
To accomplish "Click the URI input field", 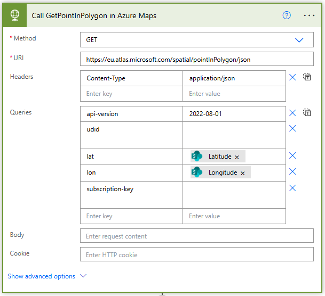I will point(196,59).
